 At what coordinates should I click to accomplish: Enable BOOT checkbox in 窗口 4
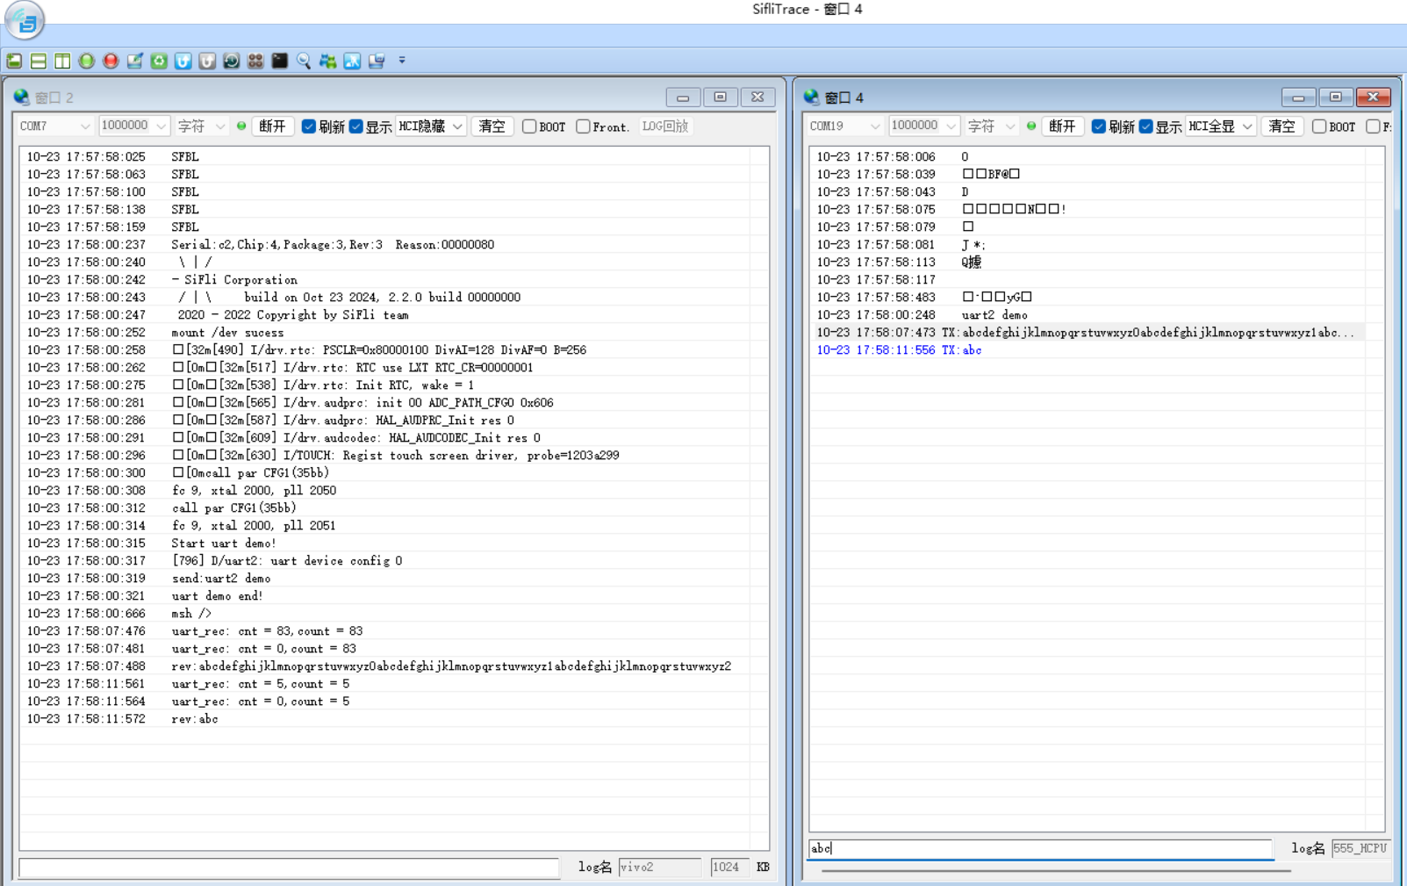pyautogui.click(x=1319, y=126)
